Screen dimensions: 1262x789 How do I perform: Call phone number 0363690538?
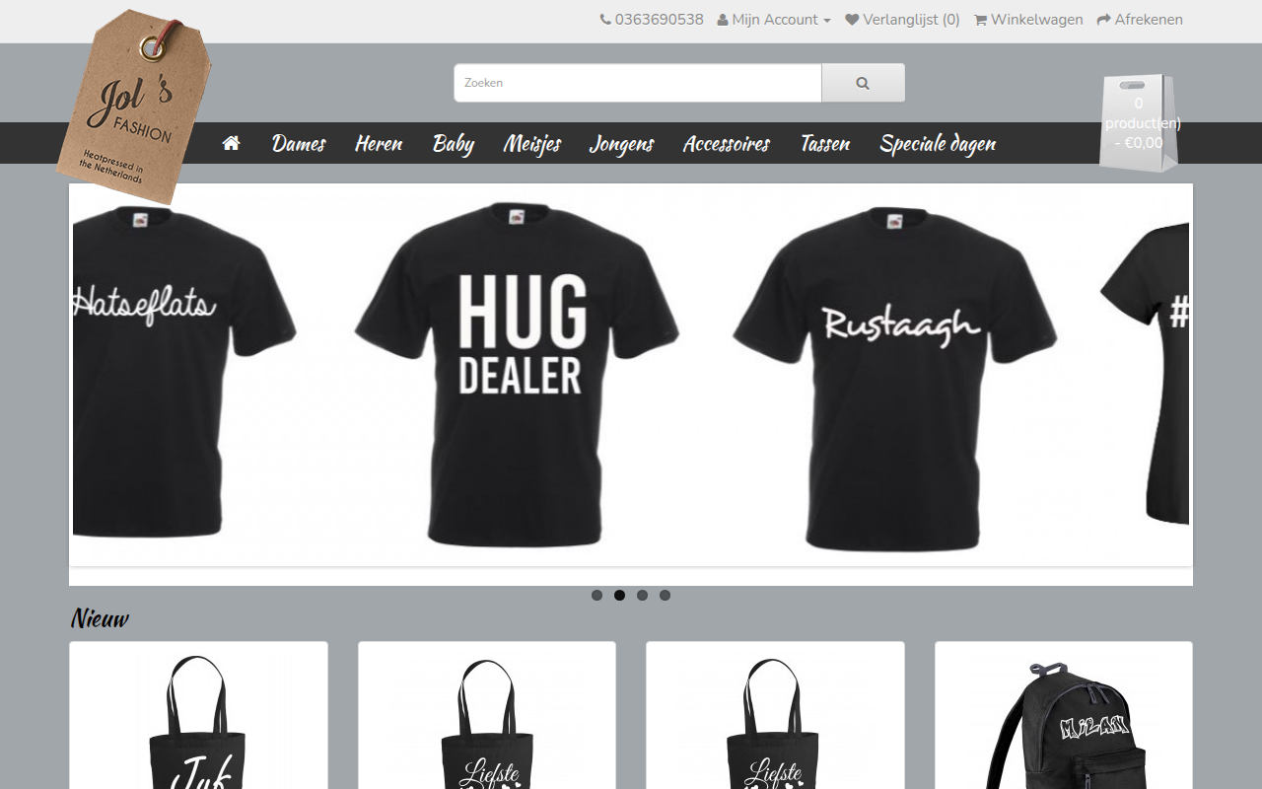(652, 20)
